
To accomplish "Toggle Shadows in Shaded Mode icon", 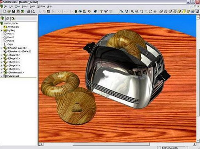I will pyautogui.click(x=188, y=12).
